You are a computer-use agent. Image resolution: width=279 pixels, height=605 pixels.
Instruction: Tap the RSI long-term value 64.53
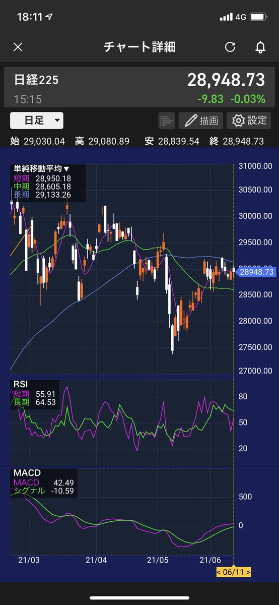(45, 402)
